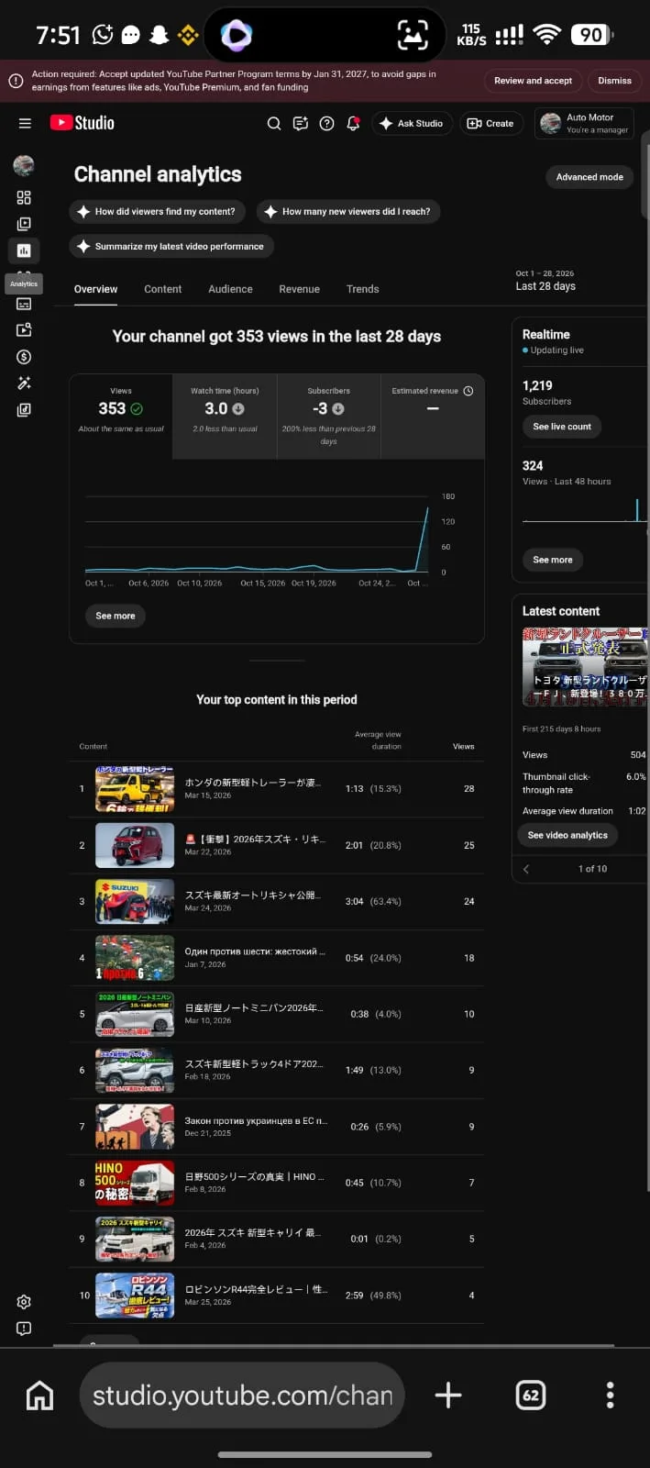
Task: Select the Analytics sidebar icon
Action: tap(24, 250)
